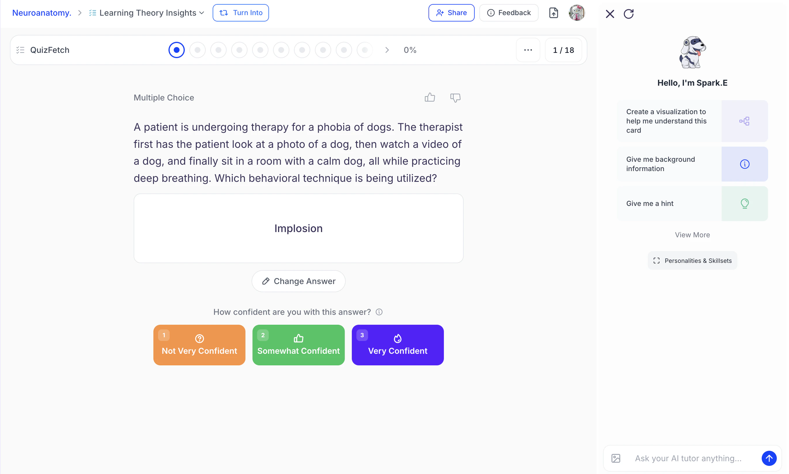The height and width of the screenshot is (474, 789).
Task: Open the three-dots more options menu
Action: point(528,50)
